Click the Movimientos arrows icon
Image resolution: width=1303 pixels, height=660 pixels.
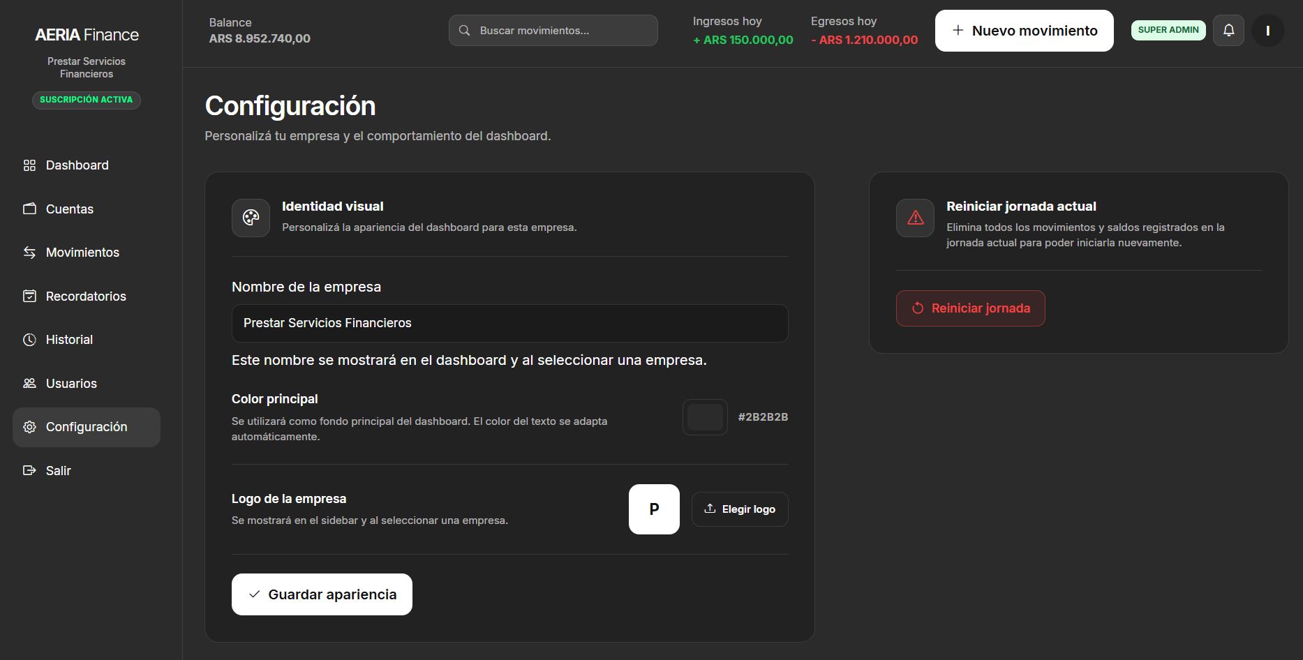pos(29,253)
